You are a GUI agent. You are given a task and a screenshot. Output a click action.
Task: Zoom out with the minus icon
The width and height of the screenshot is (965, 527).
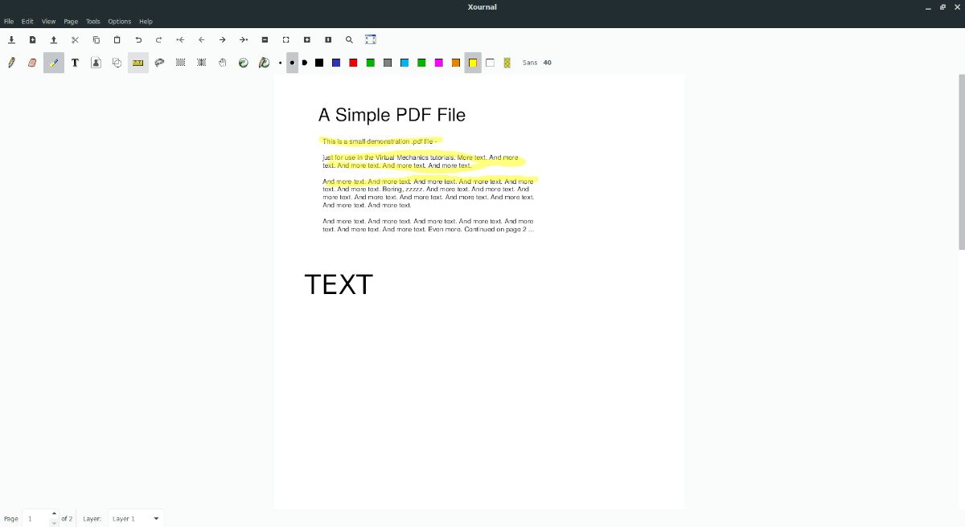265,39
